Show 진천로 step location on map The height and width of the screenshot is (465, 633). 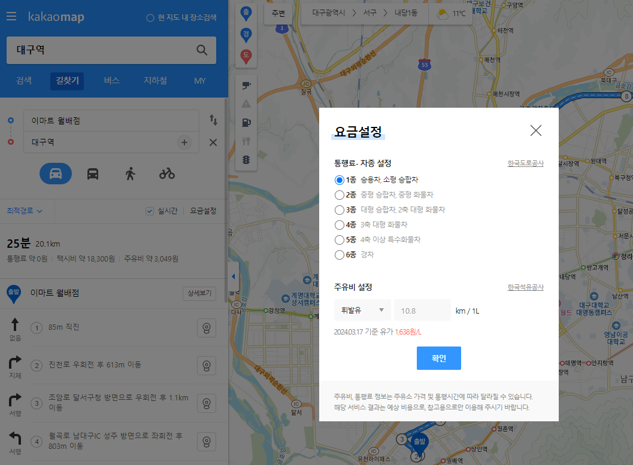[x=206, y=366]
